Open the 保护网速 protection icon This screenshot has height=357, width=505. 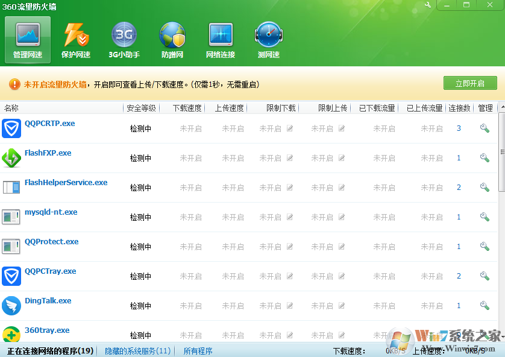pyautogui.click(x=76, y=40)
